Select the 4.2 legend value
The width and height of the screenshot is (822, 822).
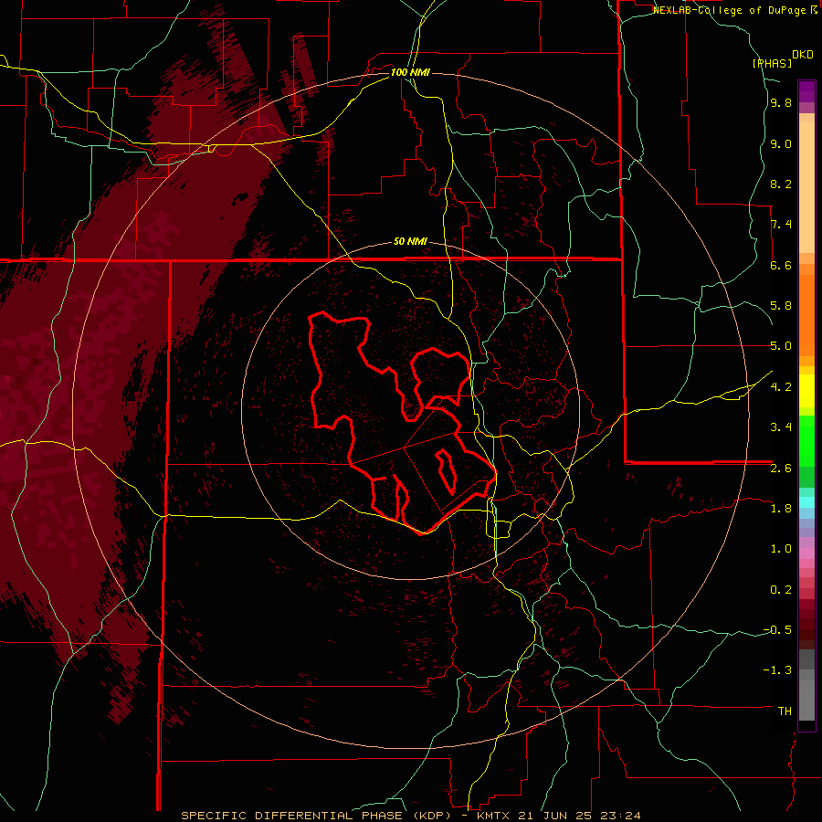click(x=781, y=387)
